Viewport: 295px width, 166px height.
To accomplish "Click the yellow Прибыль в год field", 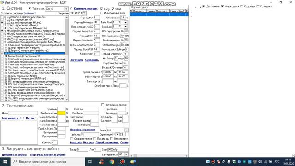I will coord(61,113).
